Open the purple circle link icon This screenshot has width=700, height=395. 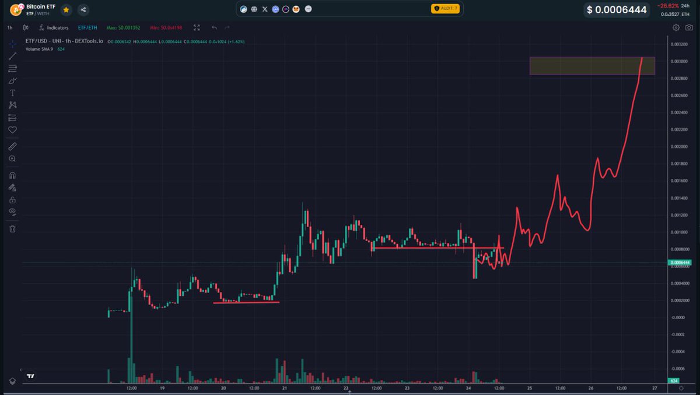pos(285,9)
